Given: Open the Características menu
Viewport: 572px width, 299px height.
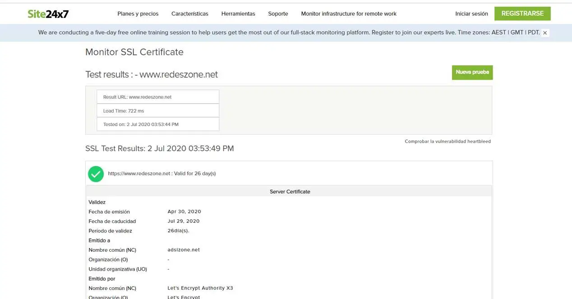Looking at the screenshot, I should click(x=190, y=14).
